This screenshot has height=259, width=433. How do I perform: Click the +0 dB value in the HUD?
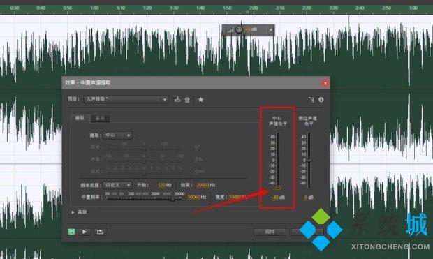(x=251, y=29)
